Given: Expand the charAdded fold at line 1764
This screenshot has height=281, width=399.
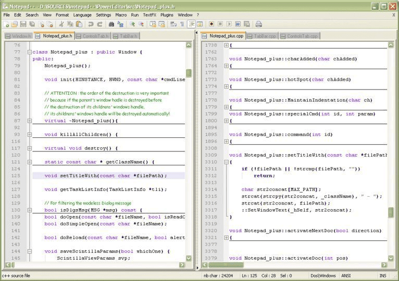Looking at the screenshot, I should point(226,66).
